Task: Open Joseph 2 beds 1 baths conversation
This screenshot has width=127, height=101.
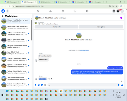Action: click(x=15, y=59)
